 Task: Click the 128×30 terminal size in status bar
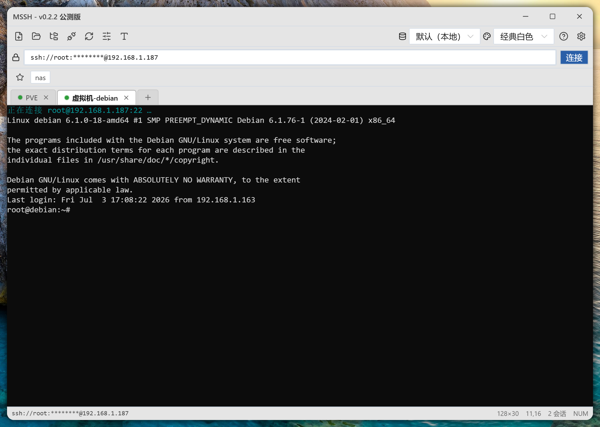click(x=508, y=414)
